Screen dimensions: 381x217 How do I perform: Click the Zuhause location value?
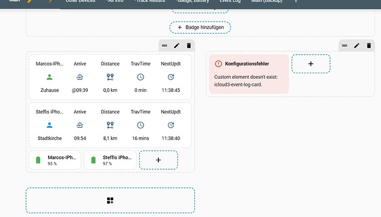coord(50,90)
